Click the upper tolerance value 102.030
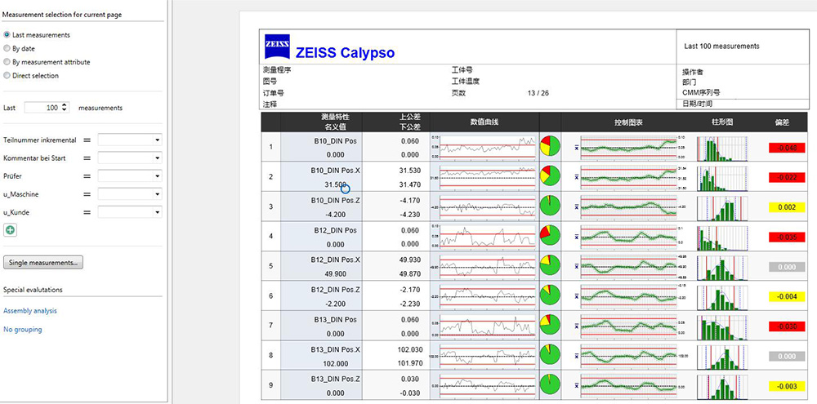The image size is (817, 404). point(409,349)
